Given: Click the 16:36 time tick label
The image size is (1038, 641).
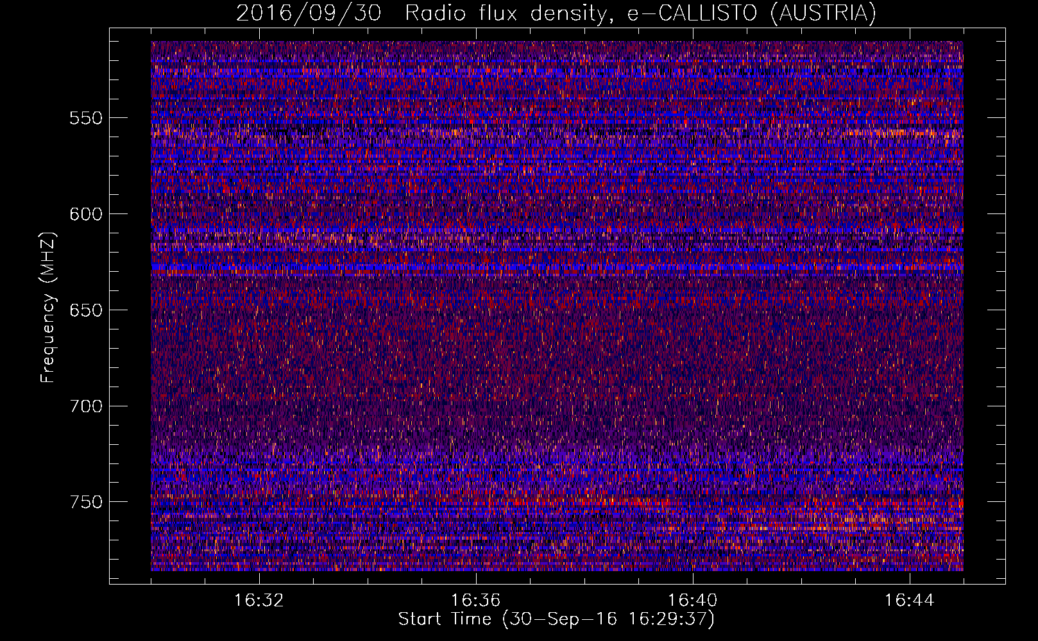Looking at the screenshot, I should [x=476, y=601].
